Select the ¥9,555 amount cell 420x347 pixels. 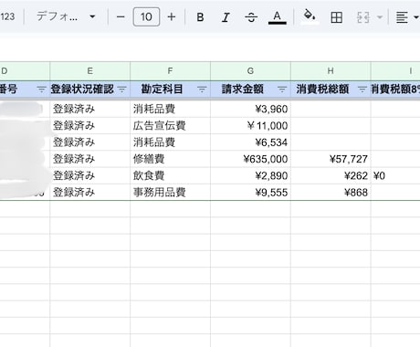(x=250, y=193)
